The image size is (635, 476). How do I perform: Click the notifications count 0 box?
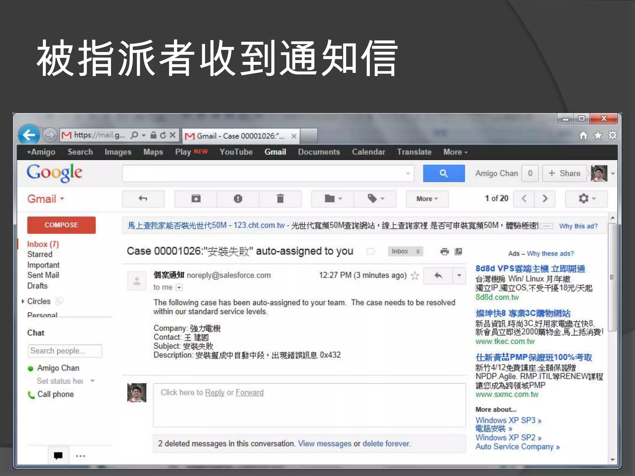click(x=530, y=173)
